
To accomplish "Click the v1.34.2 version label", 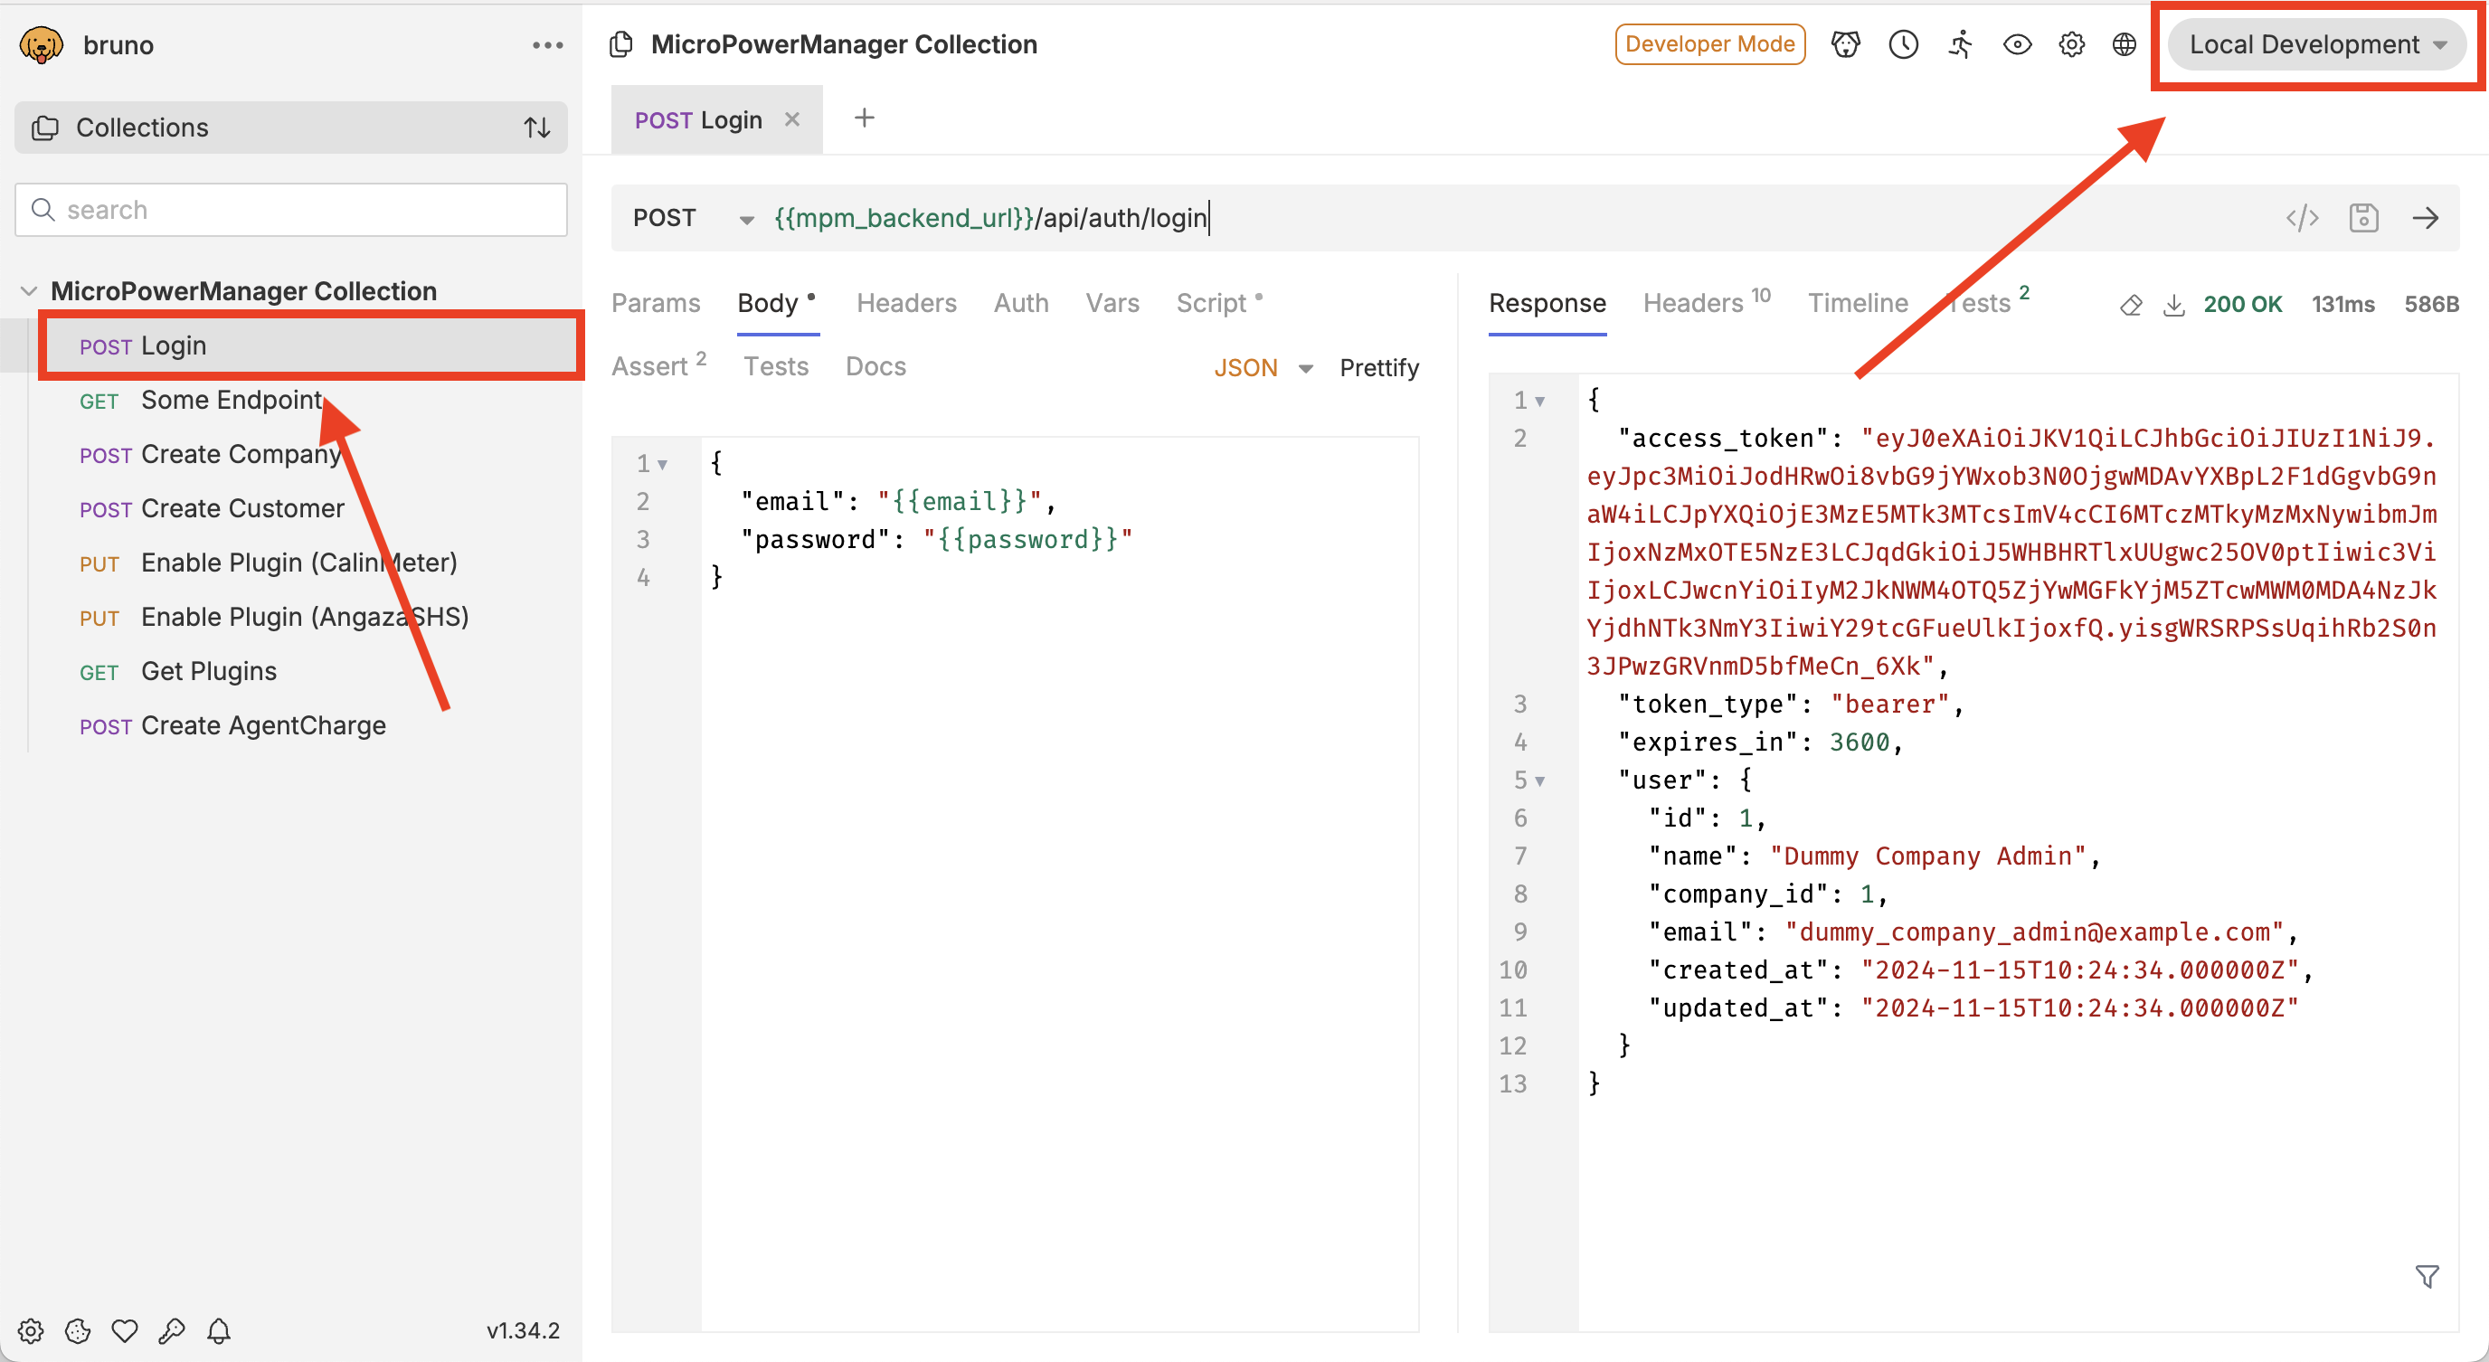I will click(523, 1331).
